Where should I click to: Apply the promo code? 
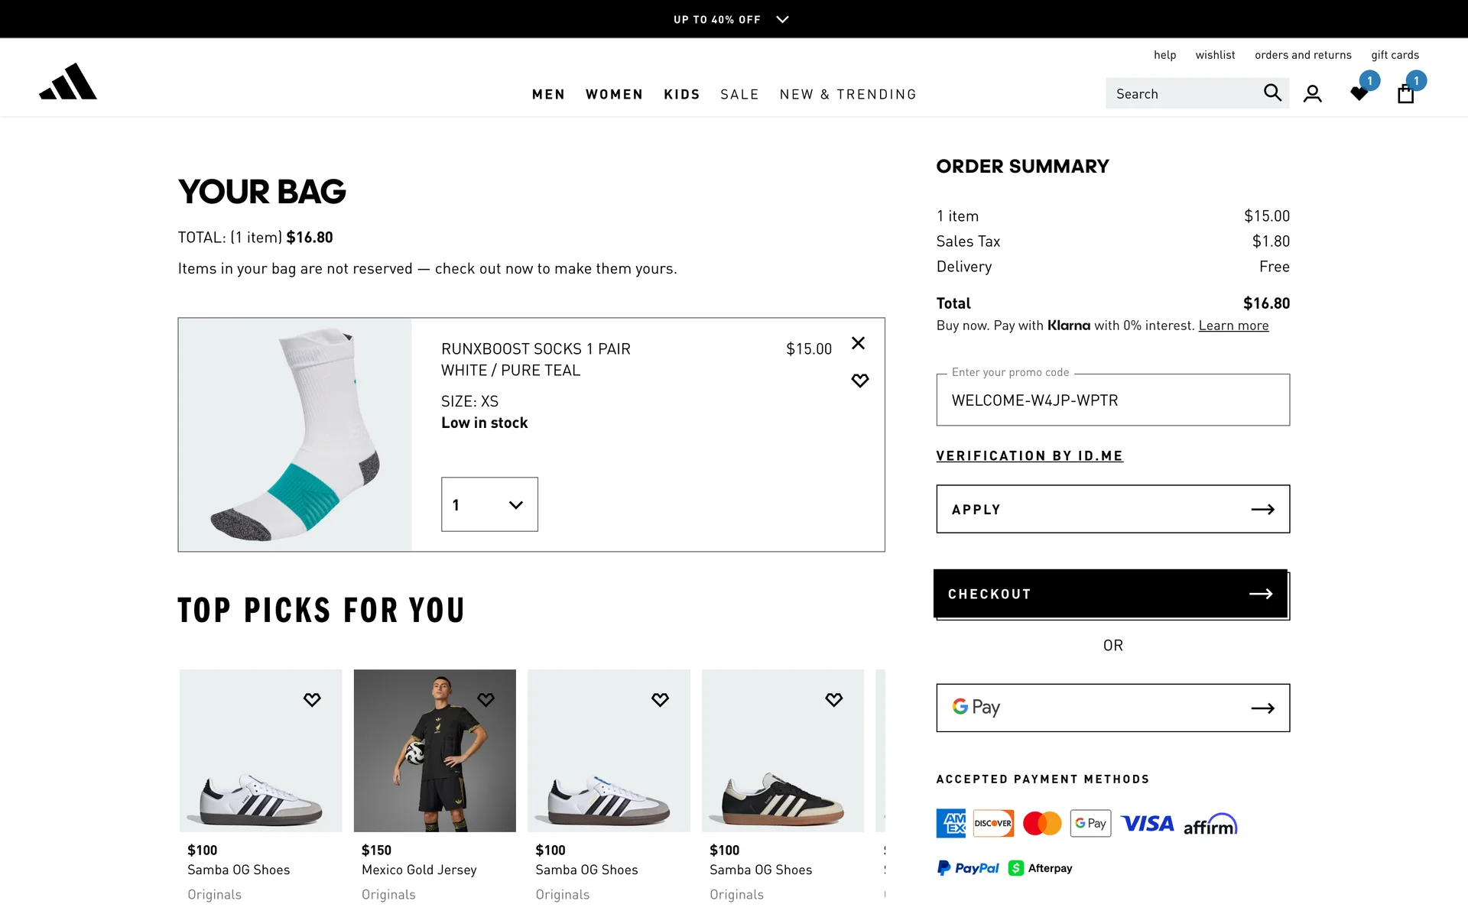click(x=1112, y=509)
